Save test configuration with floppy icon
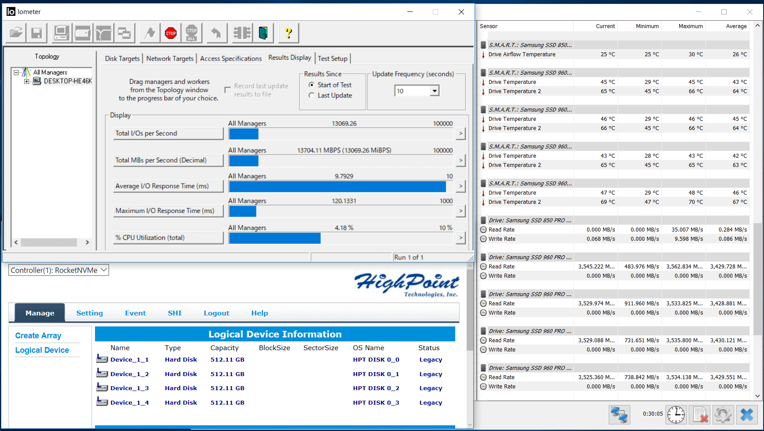 [x=37, y=33]
